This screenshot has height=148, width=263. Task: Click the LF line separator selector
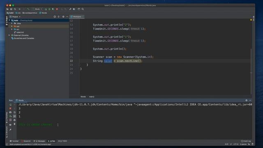(x=231, y=144)
